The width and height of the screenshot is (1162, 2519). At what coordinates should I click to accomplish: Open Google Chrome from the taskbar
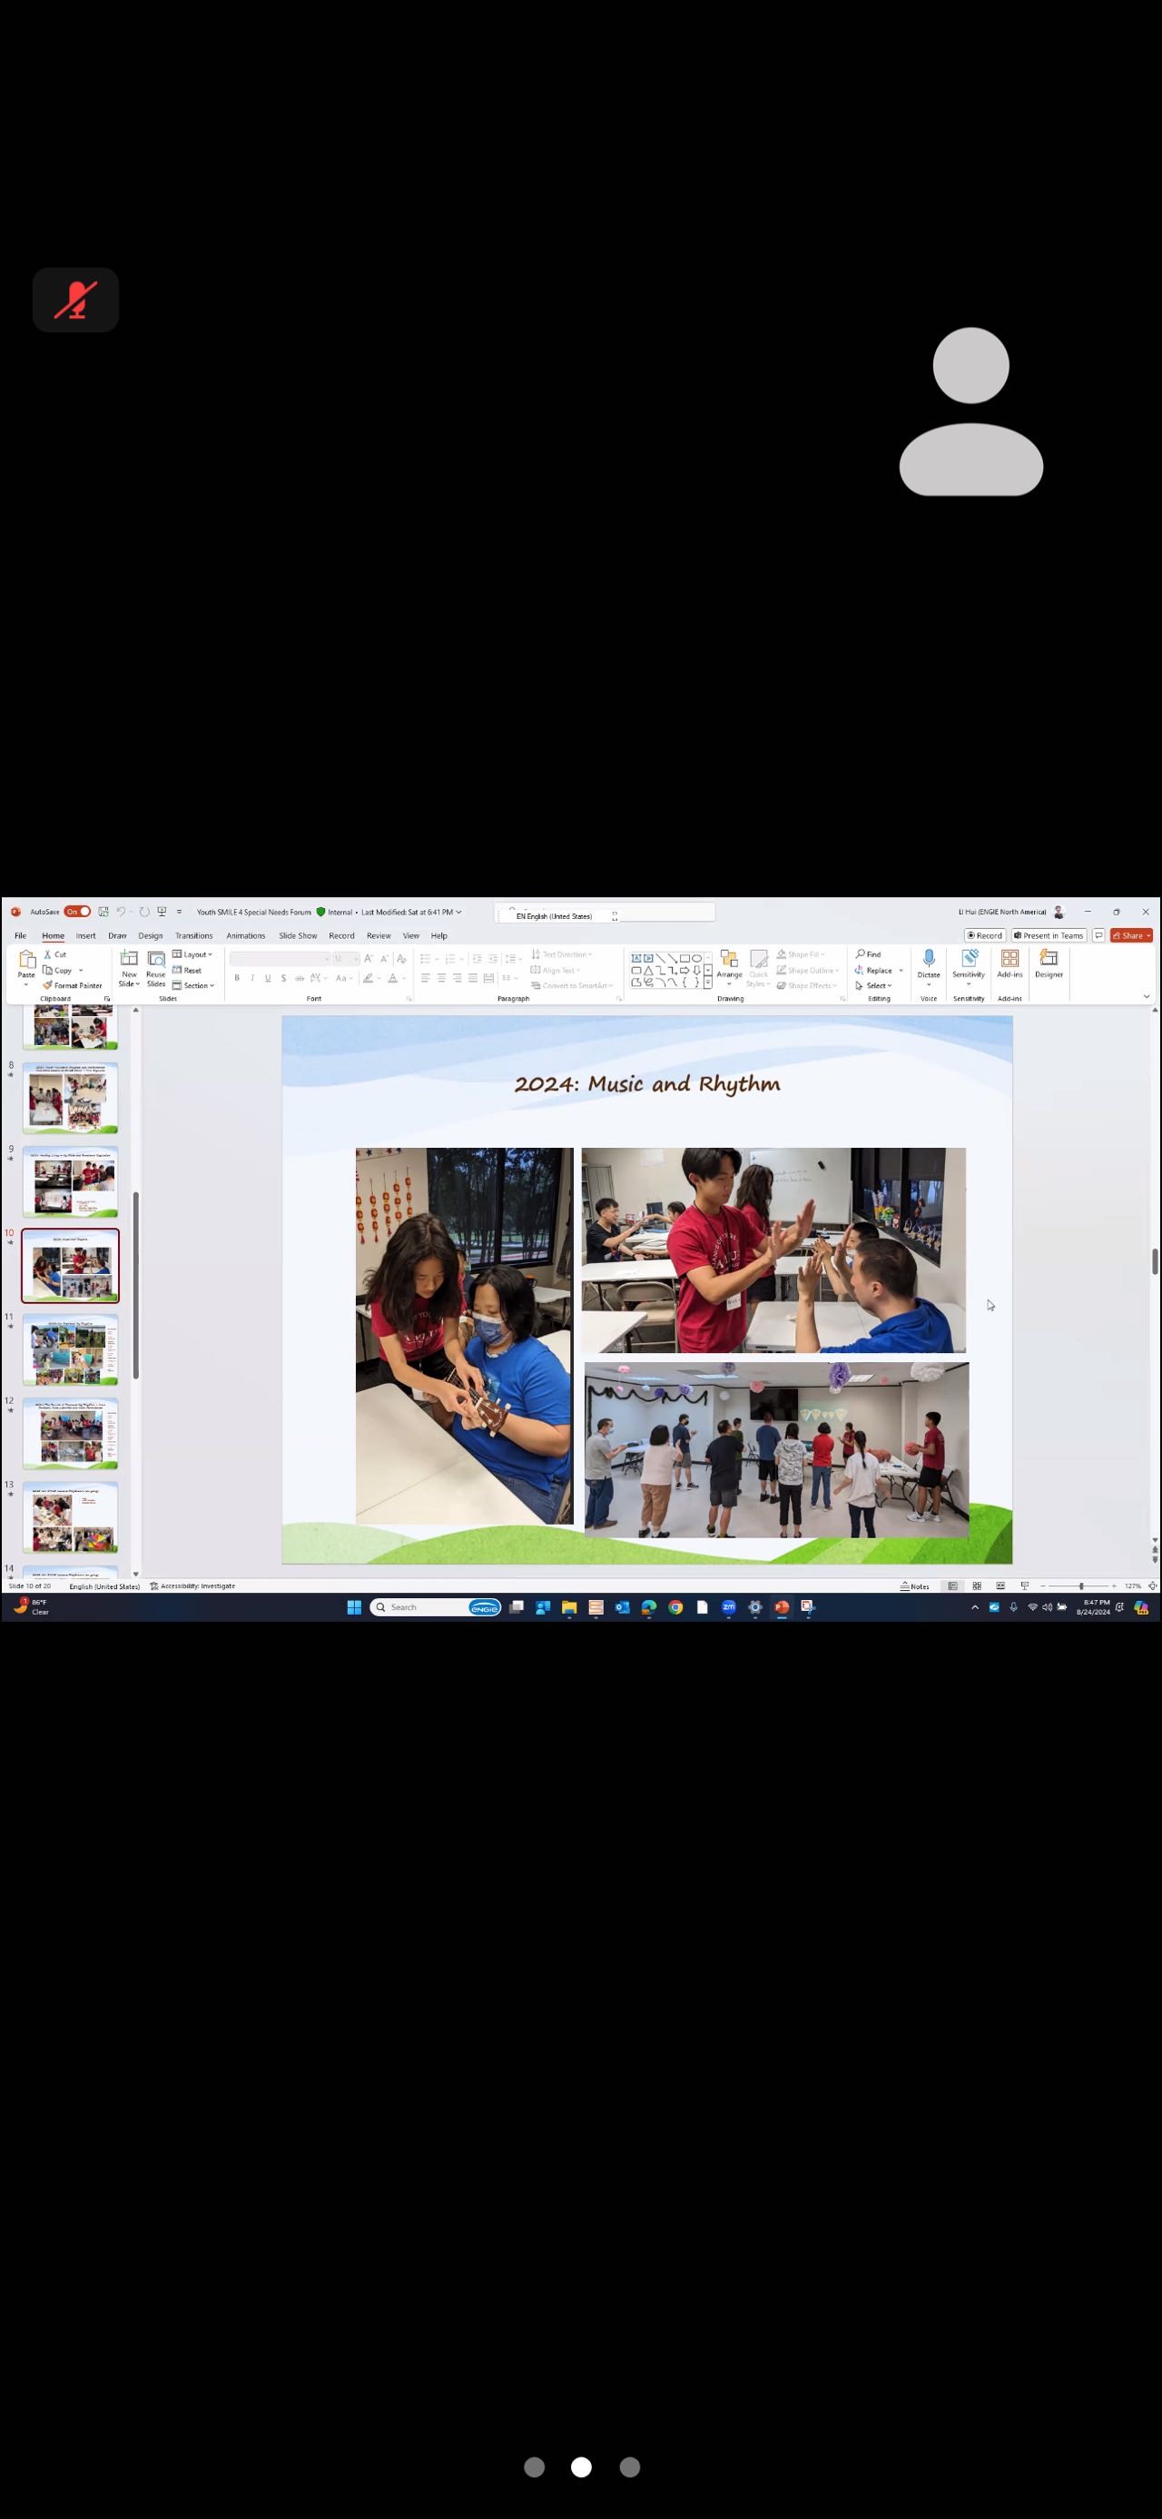point(675,1607)
